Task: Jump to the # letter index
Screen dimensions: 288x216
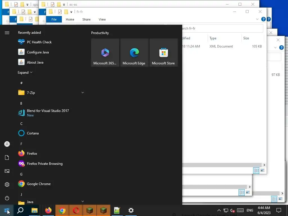Action: 21,83
